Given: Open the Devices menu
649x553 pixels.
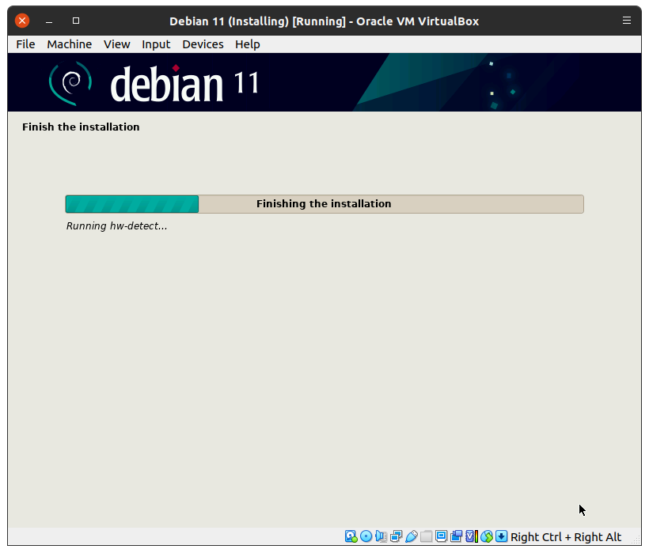Looking at the screenshot, I should tap(203, 44).
